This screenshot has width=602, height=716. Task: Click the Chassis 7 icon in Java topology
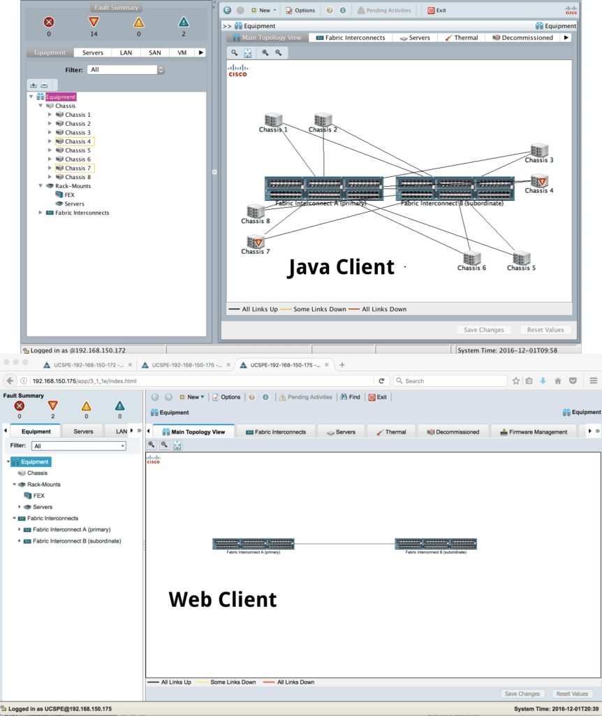256,241
